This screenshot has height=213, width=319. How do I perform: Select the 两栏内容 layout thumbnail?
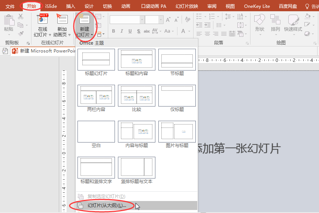pos(96,96)
